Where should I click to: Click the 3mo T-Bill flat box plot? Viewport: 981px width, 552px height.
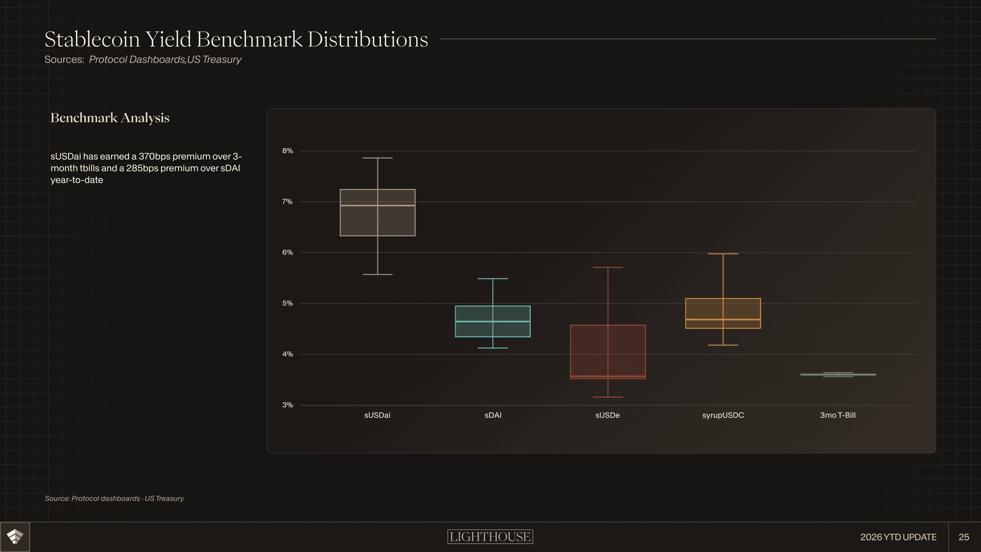tap(838, 374)
